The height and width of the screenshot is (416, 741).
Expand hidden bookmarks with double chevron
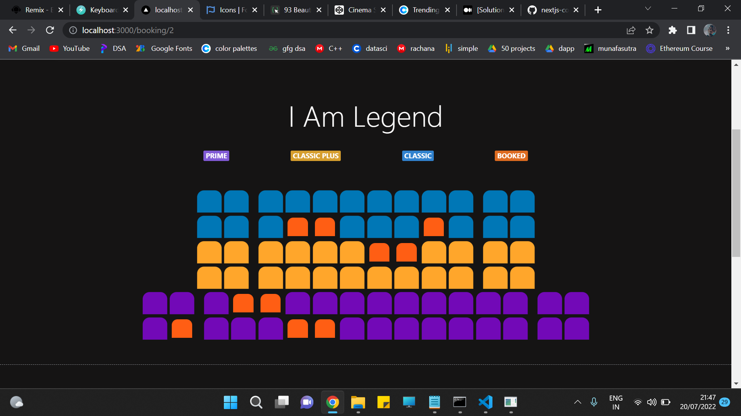pos(727,49)
